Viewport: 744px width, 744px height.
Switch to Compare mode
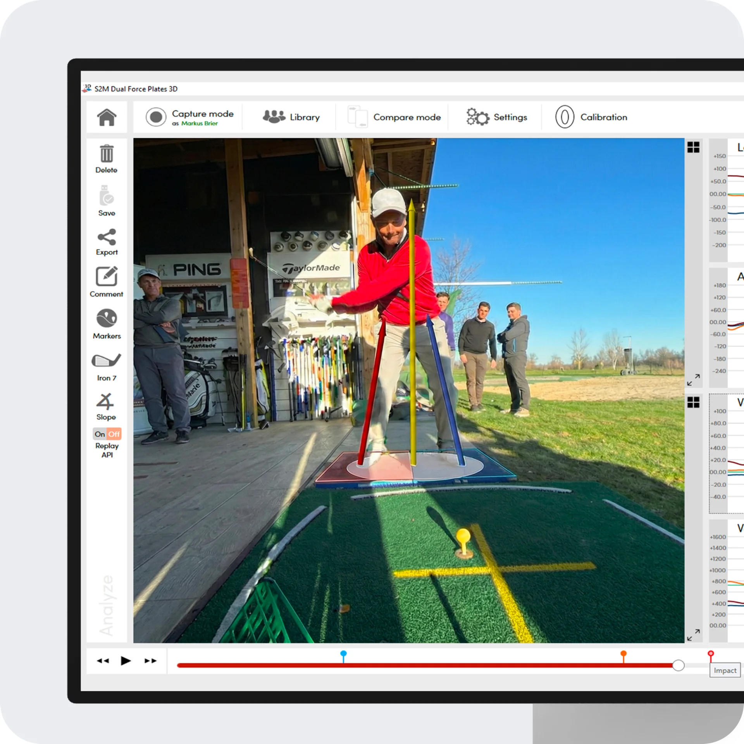(394, 117)
